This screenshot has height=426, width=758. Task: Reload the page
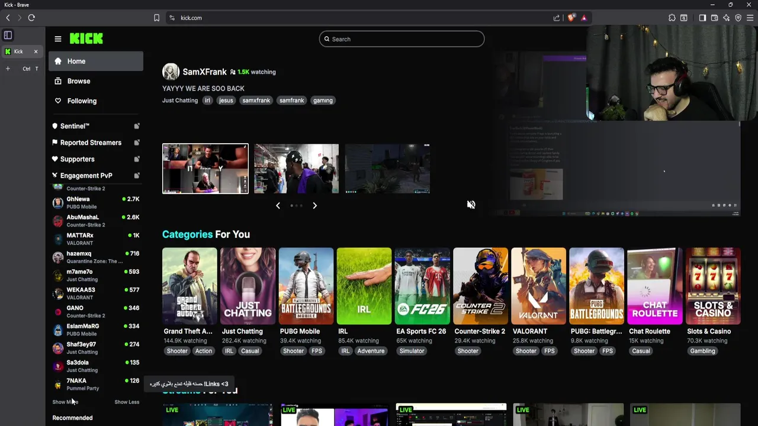[31, 18]
